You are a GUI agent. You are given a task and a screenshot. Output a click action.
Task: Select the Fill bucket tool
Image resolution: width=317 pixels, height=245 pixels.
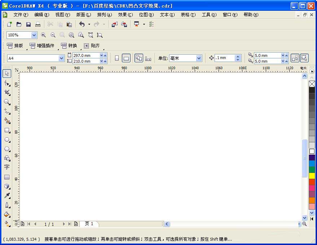pos(7,214)
